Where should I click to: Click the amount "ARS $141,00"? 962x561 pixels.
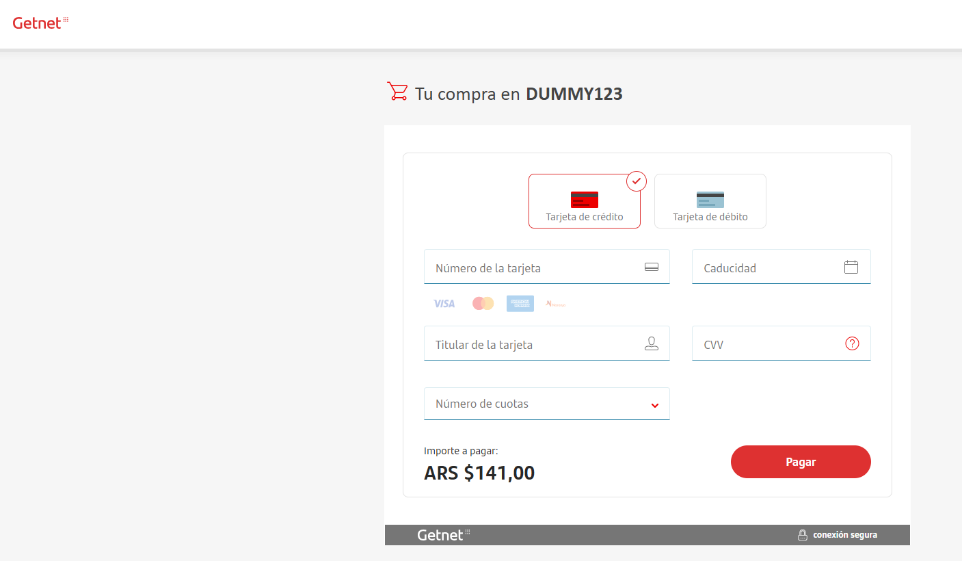pos(479,473)
